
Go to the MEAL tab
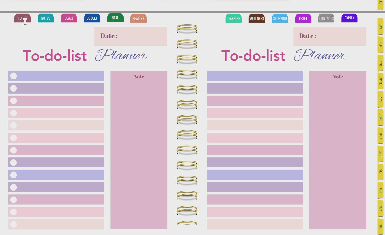(115, 18)
